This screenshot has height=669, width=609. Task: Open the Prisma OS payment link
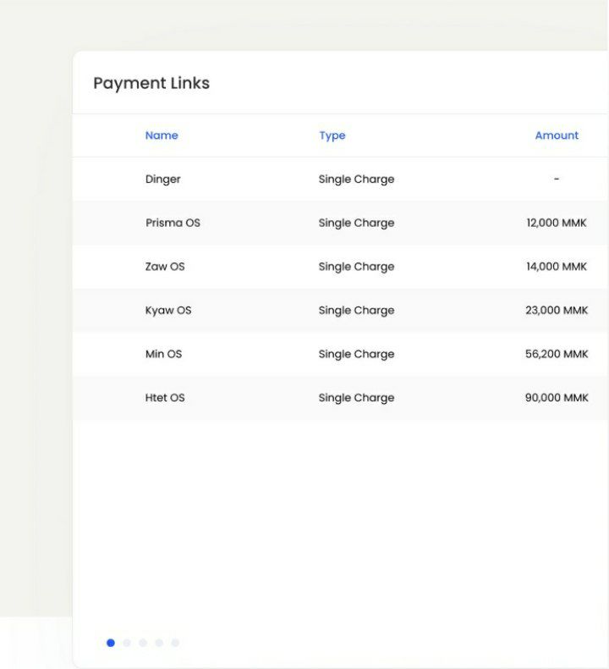click(173, 223)
